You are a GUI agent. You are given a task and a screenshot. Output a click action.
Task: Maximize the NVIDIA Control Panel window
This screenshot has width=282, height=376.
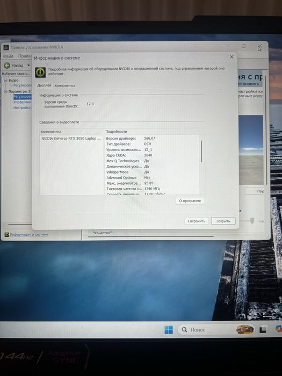click(x=243, y=46)
